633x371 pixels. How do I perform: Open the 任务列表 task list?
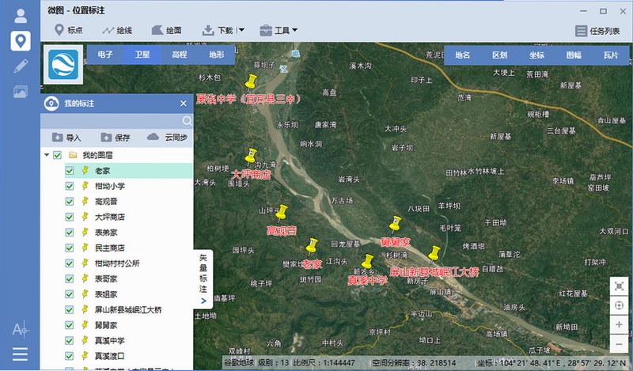(x=597, y=31)
